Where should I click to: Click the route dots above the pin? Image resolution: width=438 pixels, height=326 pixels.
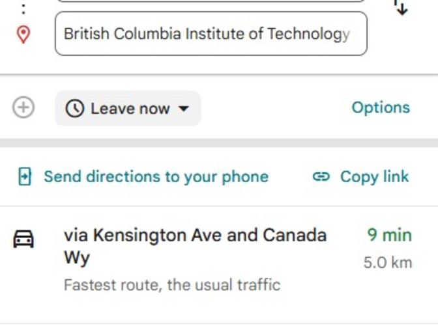click(x=23, y=9)
